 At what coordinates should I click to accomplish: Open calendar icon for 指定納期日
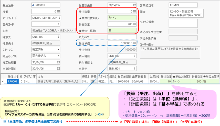point(58,62)
